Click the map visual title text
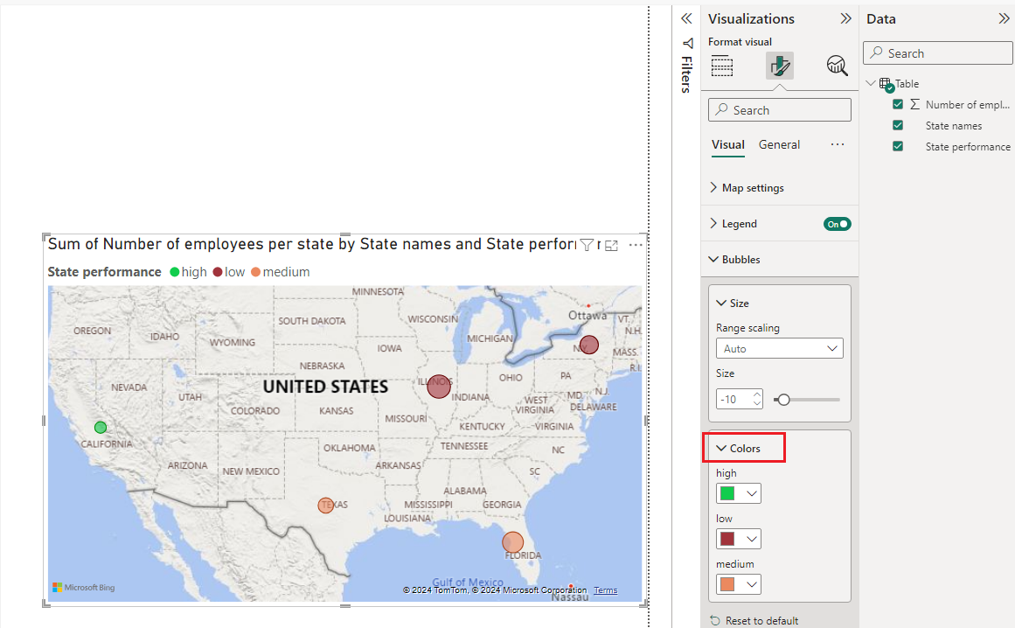 click(311, 244)
